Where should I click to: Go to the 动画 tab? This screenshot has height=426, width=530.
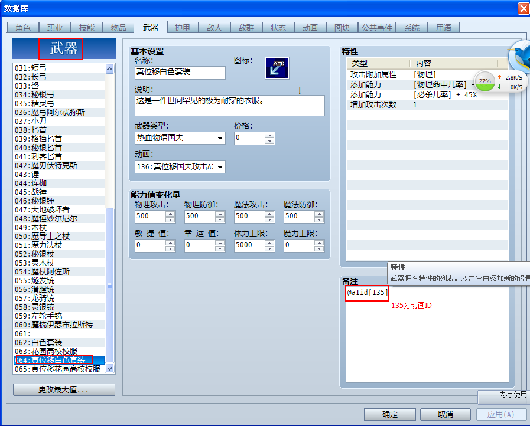point(310,28)
